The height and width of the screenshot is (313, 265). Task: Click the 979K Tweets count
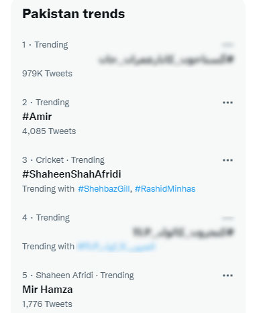click(x=47, y=74)
